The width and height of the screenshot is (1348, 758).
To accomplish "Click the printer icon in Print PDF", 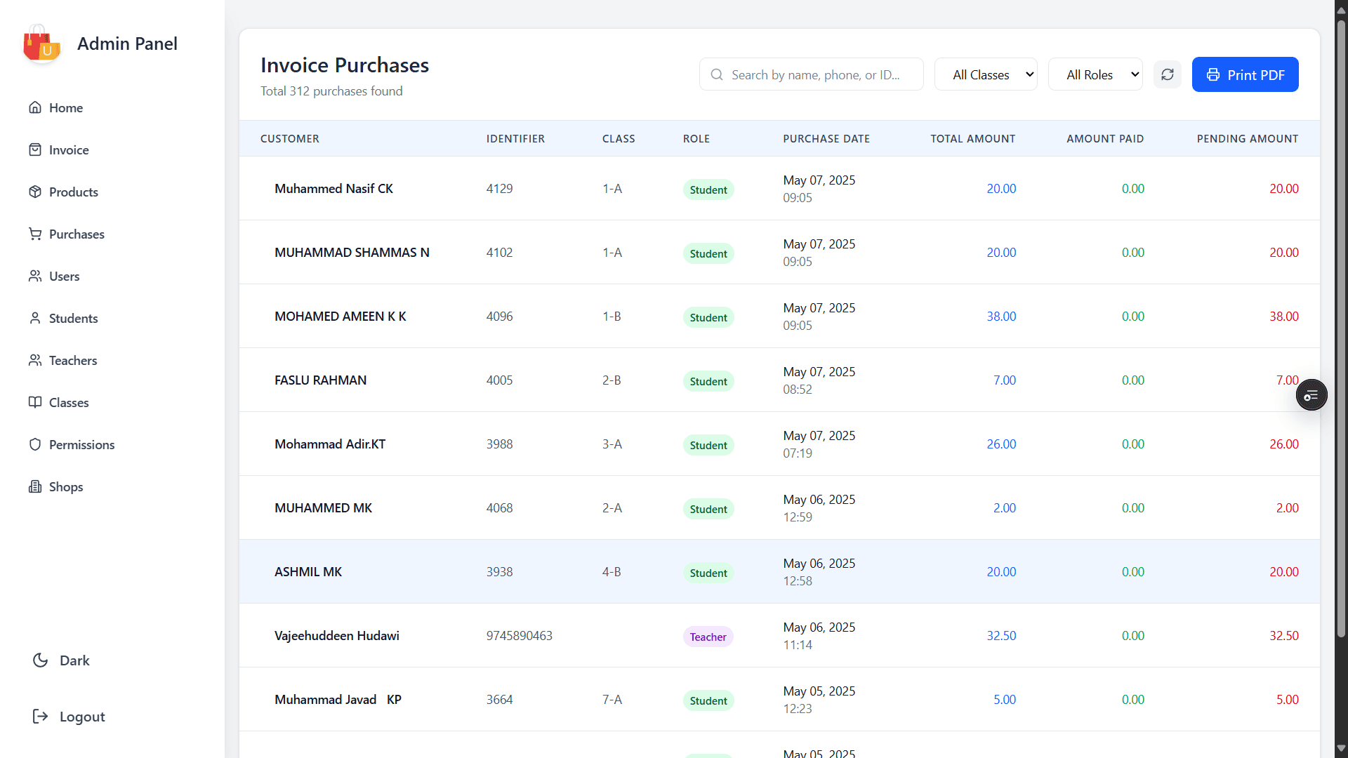I will (x=1213, y=75).
